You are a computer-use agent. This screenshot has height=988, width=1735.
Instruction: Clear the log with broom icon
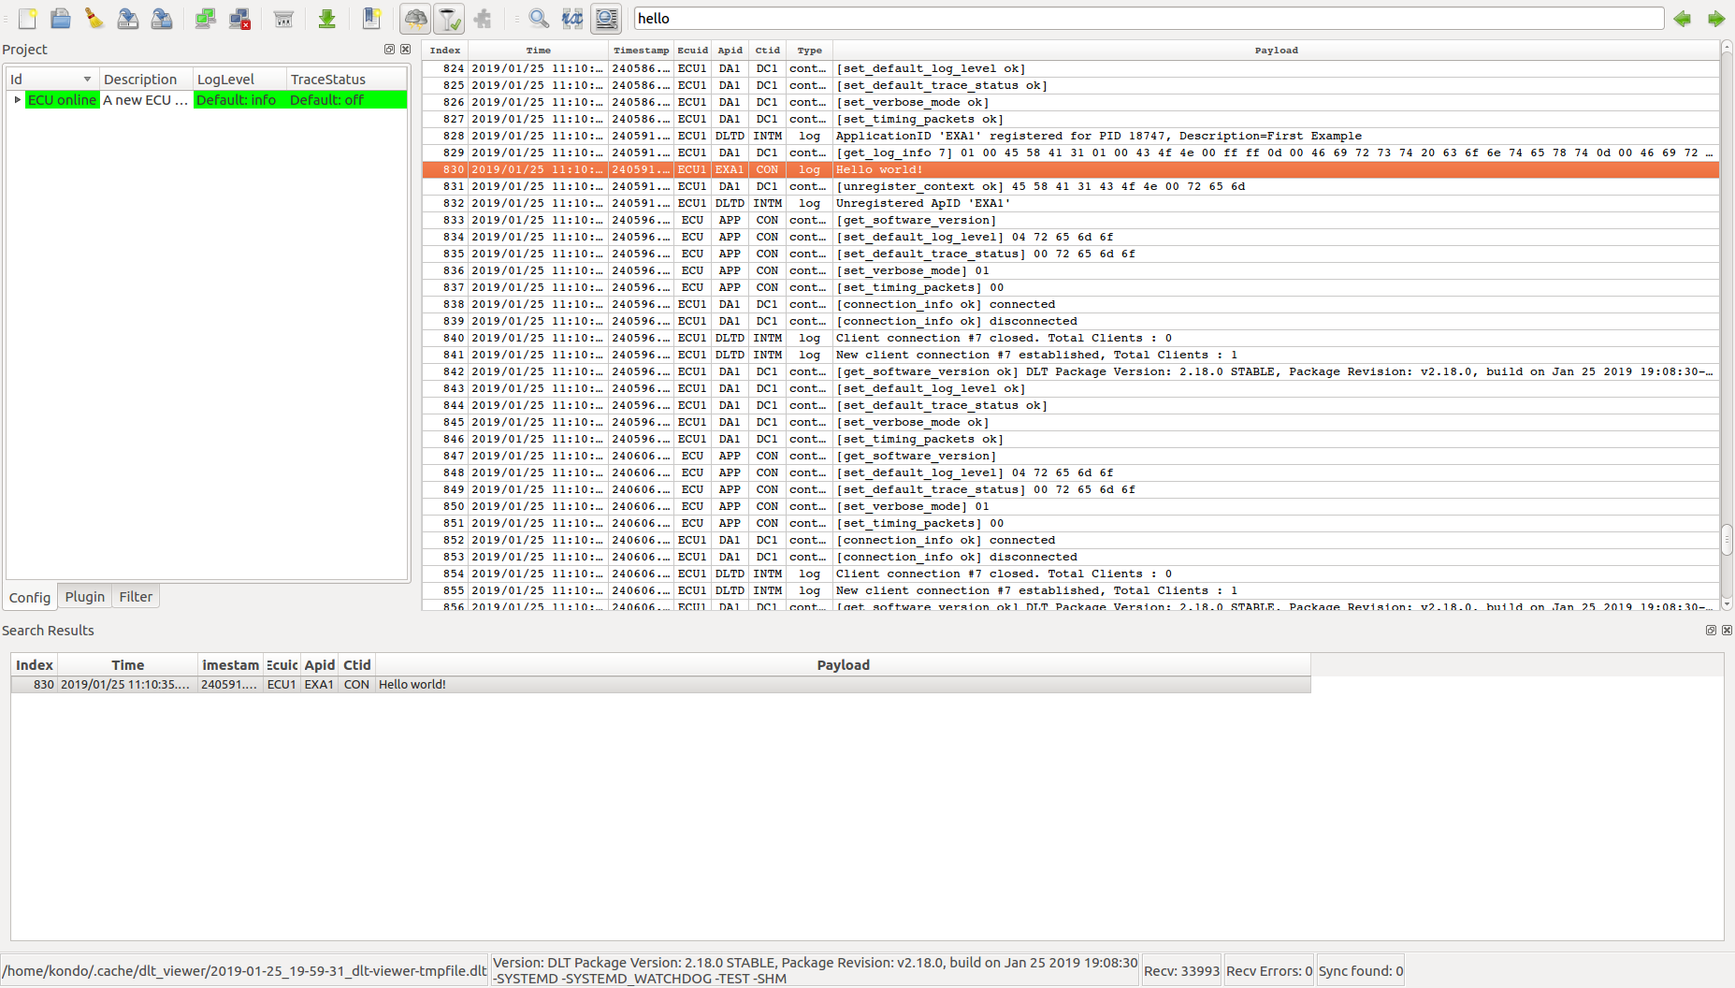pyautogui.click(x=94, y=19)
